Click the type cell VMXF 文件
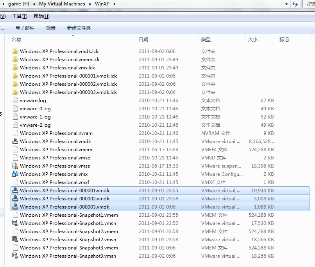315x267 pixels. pyautogui.click(x=213, y=182)
